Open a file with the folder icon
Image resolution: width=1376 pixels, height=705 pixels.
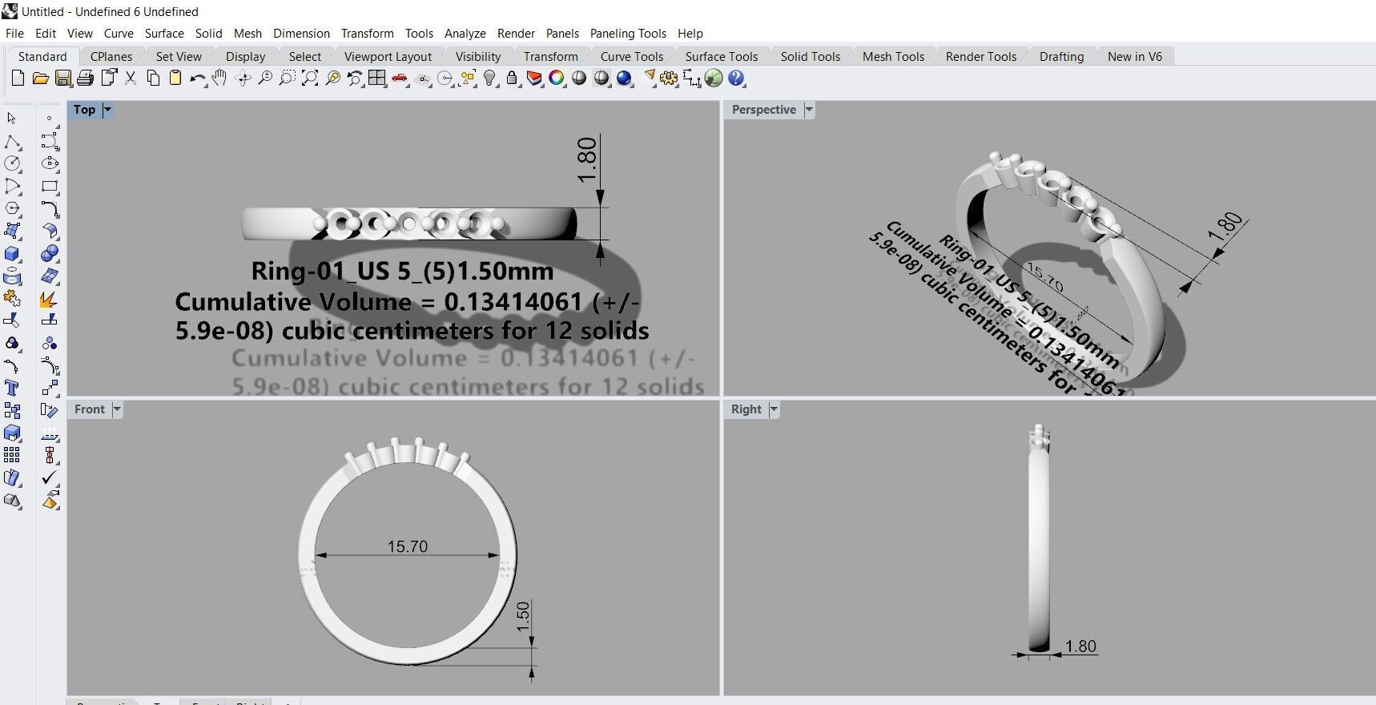[x=40, y=78]
